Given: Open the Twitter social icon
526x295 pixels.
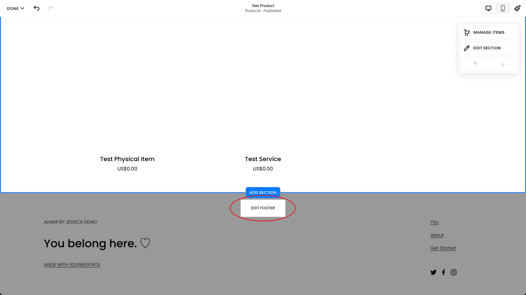Looking at the screenshot, I should pyautogui.click(x=433, y=273).
